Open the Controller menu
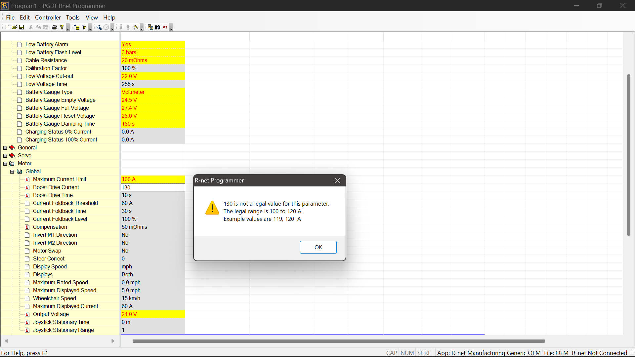 [48, 18]
